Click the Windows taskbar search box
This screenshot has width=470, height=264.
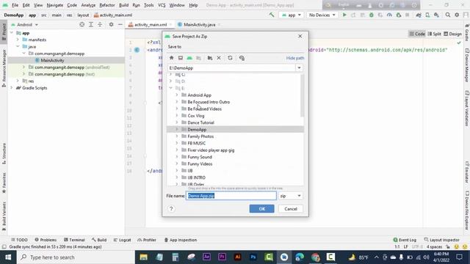tap(76, 257)
